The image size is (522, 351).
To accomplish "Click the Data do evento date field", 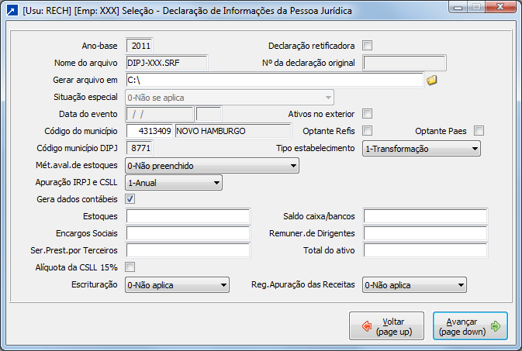I will 160,114.
